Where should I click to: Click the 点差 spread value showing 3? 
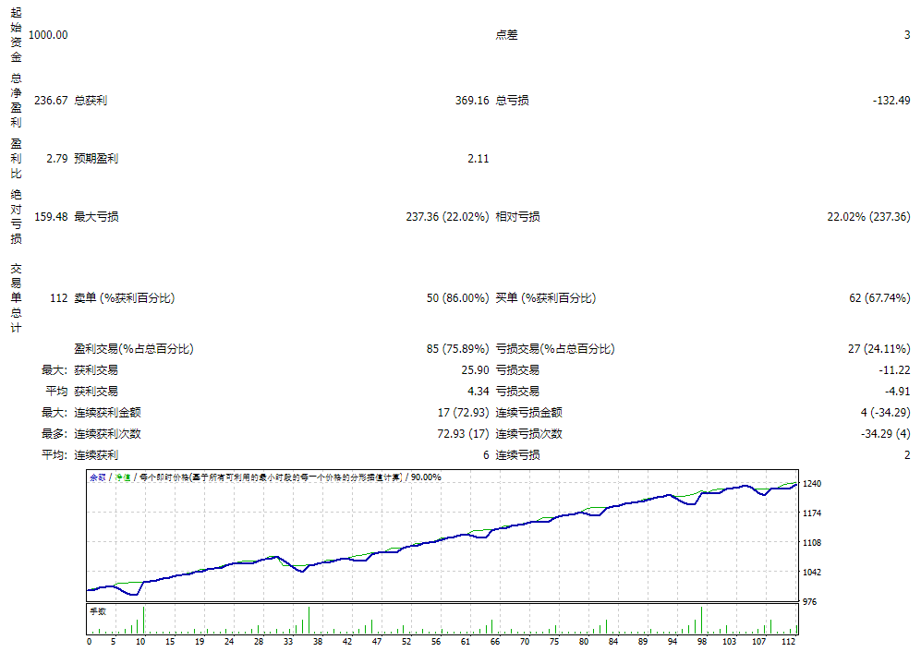pyautogui.click(x=905, y=35)
